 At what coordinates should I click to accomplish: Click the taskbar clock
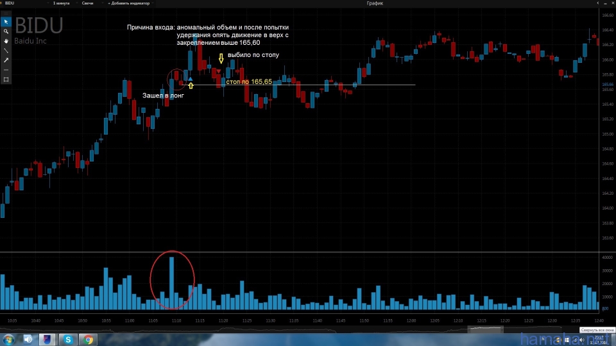[x=599, y=340]
